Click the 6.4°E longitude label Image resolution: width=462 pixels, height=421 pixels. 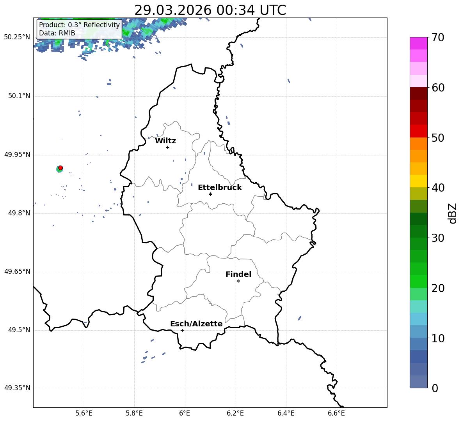[286, 413]
